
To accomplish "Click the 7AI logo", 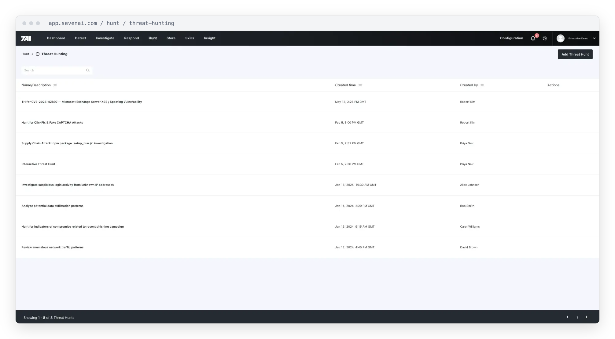I will coord(26,38).
